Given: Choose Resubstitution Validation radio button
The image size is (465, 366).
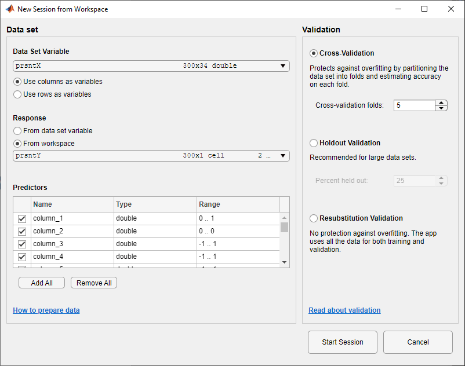Looking at the screenshot, I should 314,218.
